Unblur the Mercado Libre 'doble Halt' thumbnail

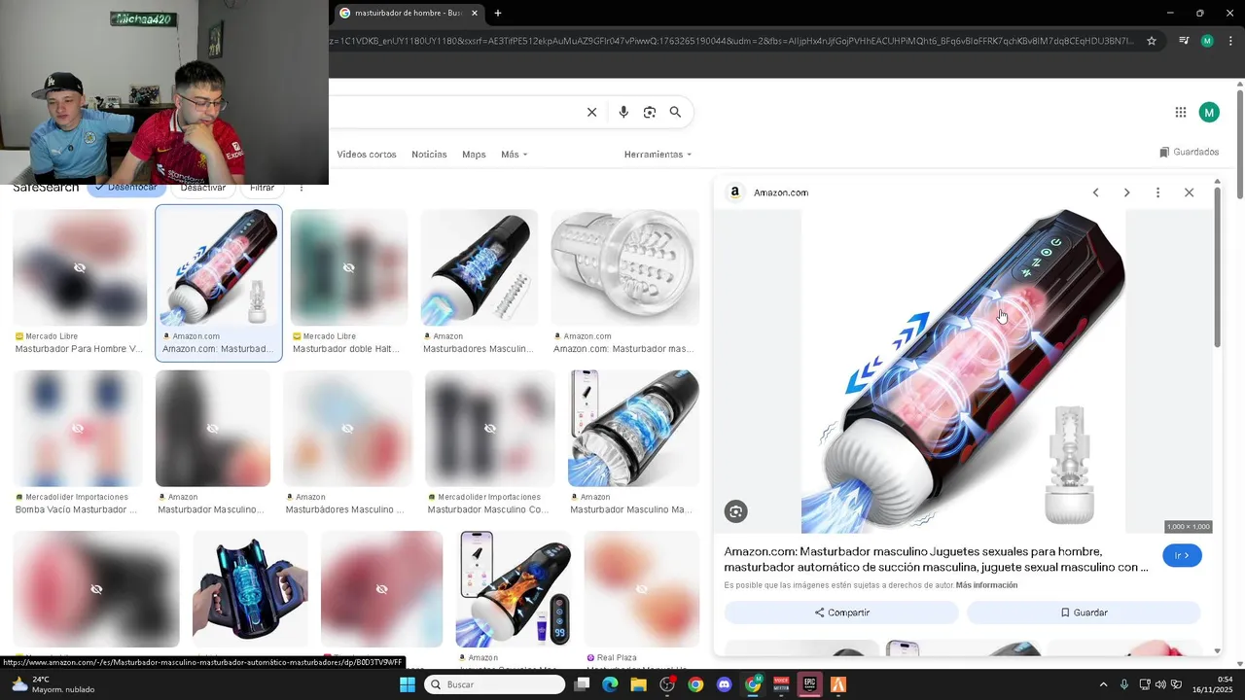coord(348,267)
